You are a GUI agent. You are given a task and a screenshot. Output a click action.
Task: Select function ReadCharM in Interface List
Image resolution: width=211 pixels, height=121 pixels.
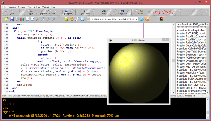(x=191, y=73)
